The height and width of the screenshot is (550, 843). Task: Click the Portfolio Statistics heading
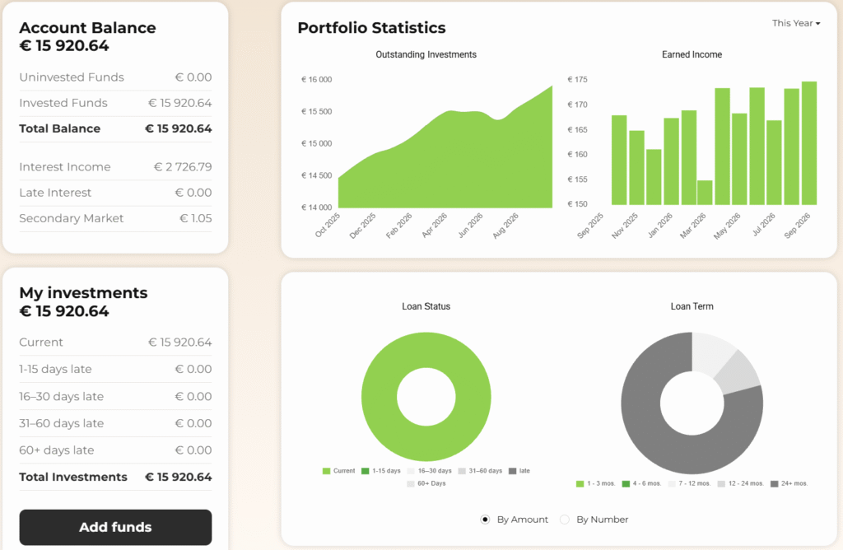[x=371, y=28]
